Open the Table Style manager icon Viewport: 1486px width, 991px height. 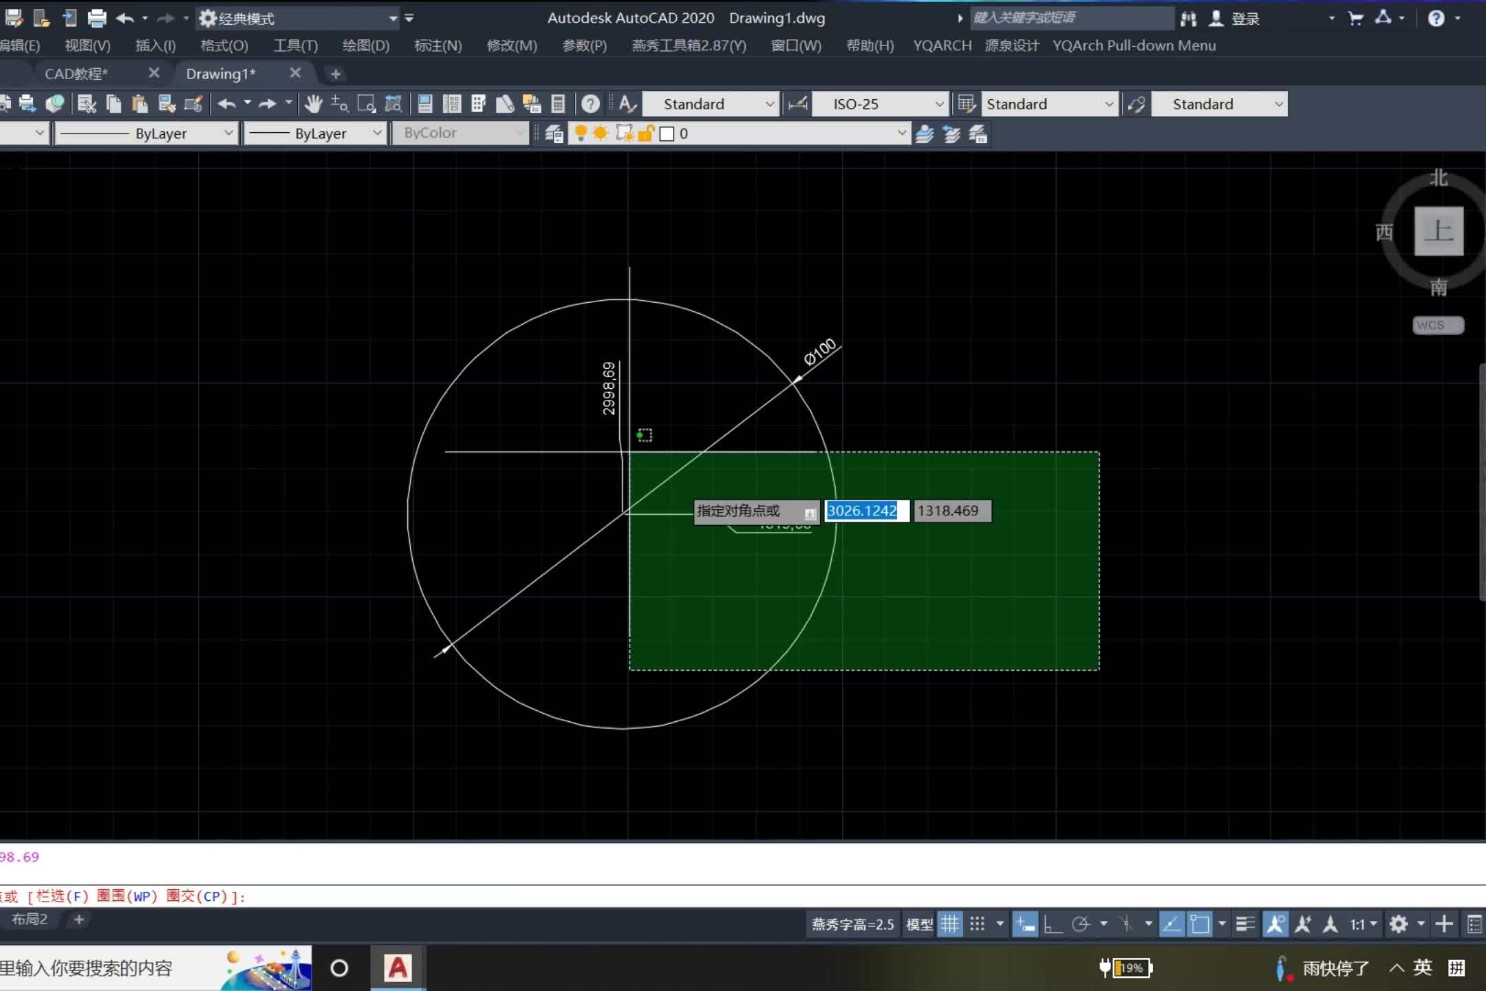(x=967, y=104)
